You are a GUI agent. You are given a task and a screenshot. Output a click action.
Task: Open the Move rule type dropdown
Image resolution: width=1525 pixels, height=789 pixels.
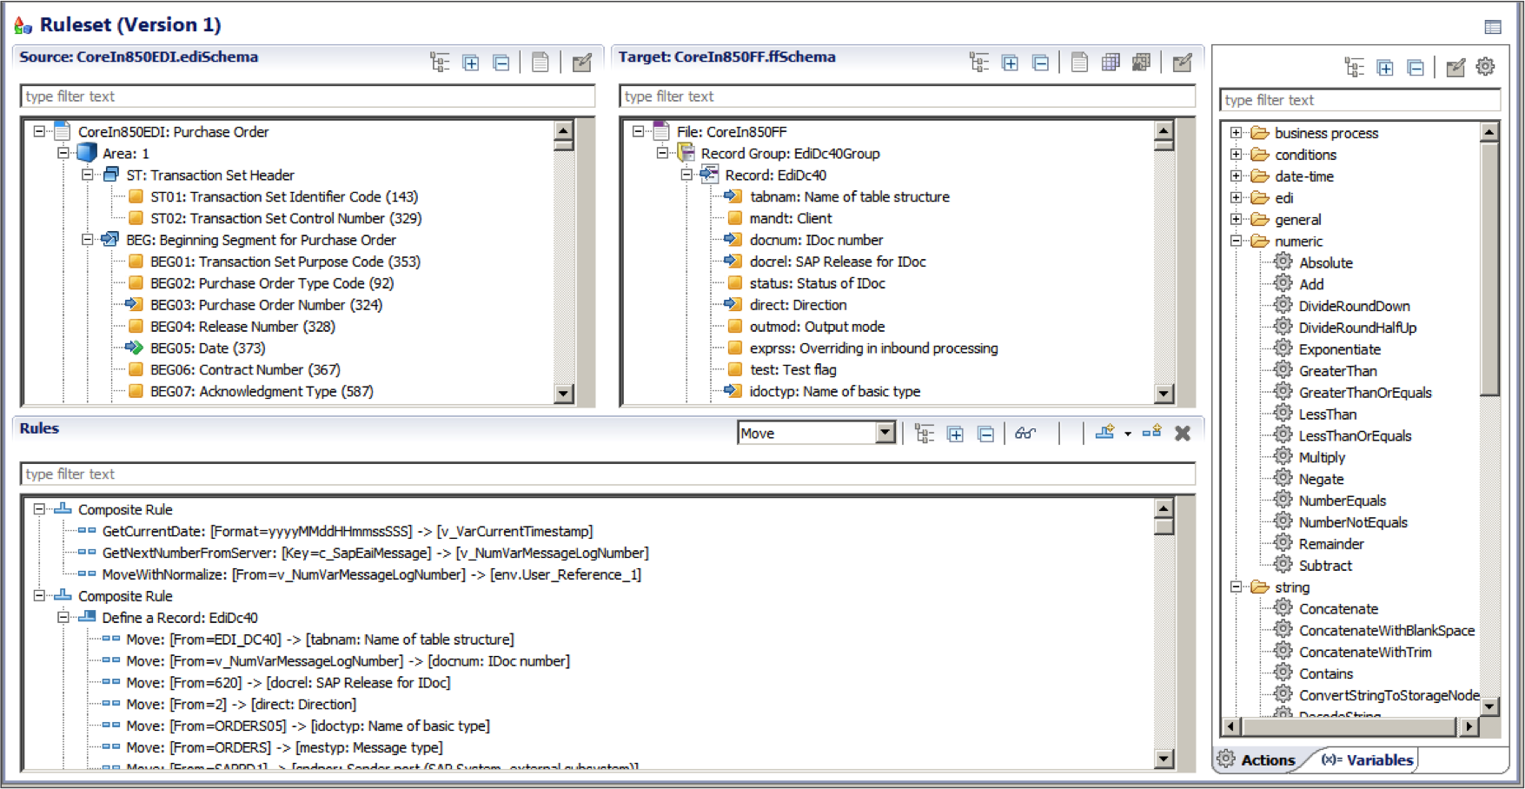pos(885,433)
